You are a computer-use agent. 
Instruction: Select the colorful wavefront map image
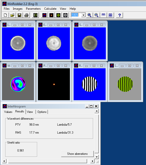18,84
